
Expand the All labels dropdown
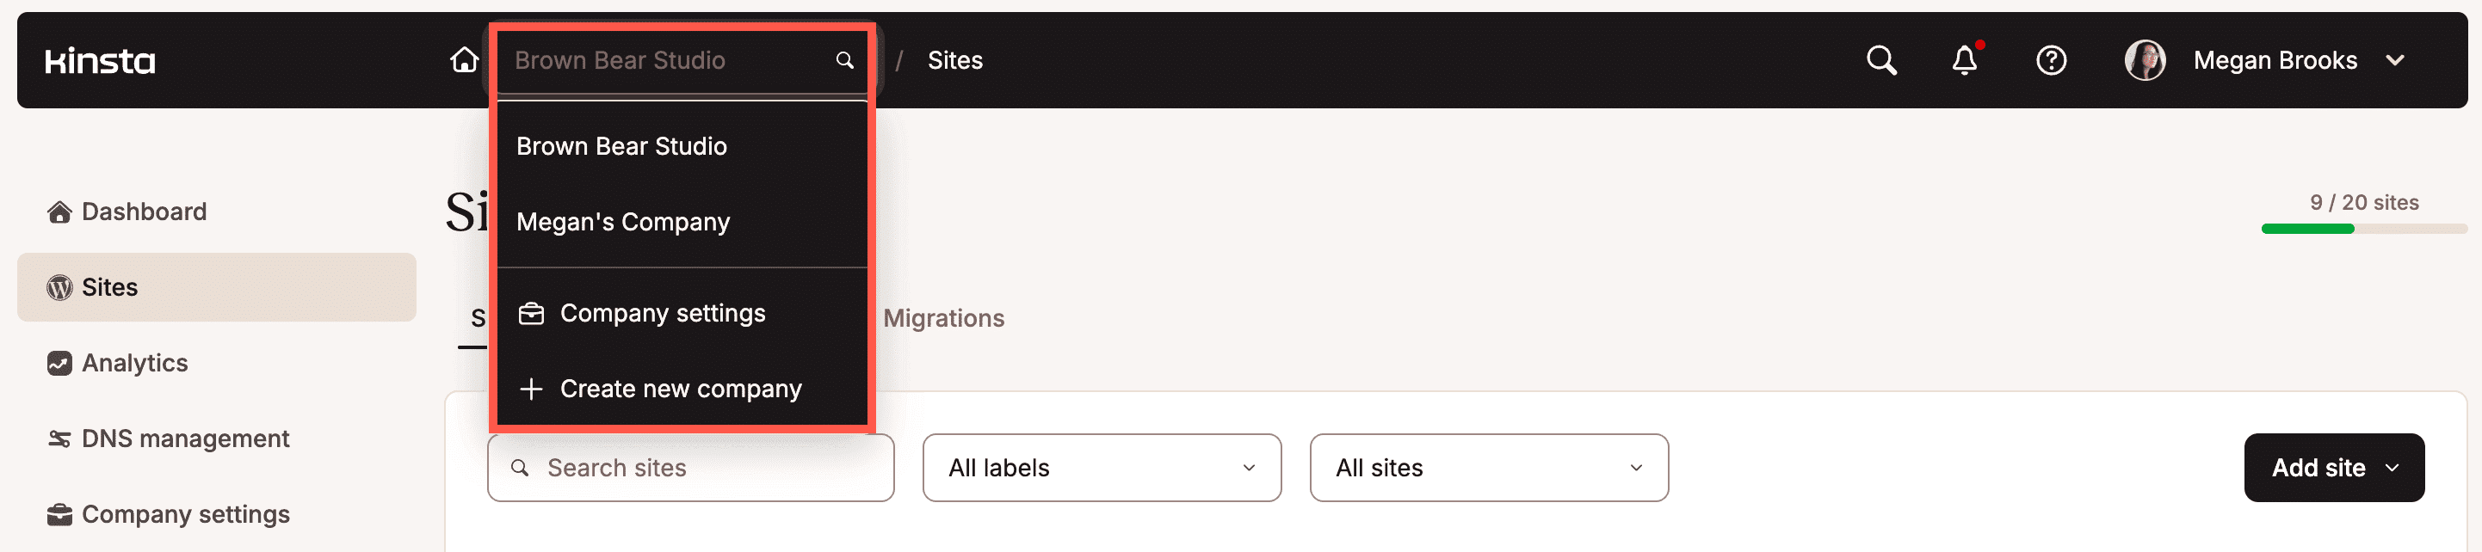pos(1102,469)
